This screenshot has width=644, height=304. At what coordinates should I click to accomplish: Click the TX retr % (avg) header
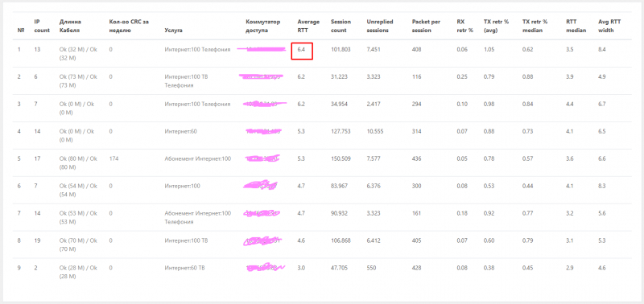(x=495, y=26)
